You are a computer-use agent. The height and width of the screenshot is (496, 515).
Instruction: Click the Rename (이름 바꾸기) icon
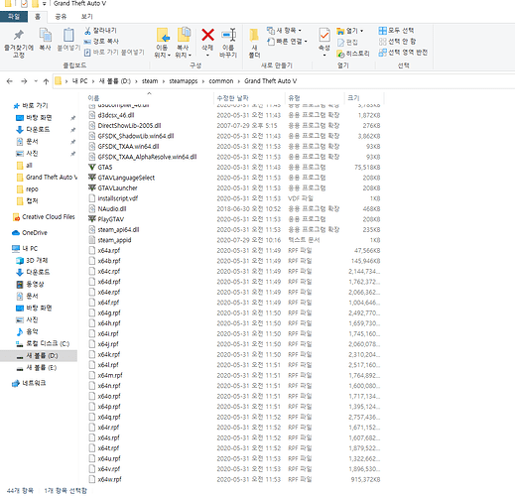pos(228,35)
